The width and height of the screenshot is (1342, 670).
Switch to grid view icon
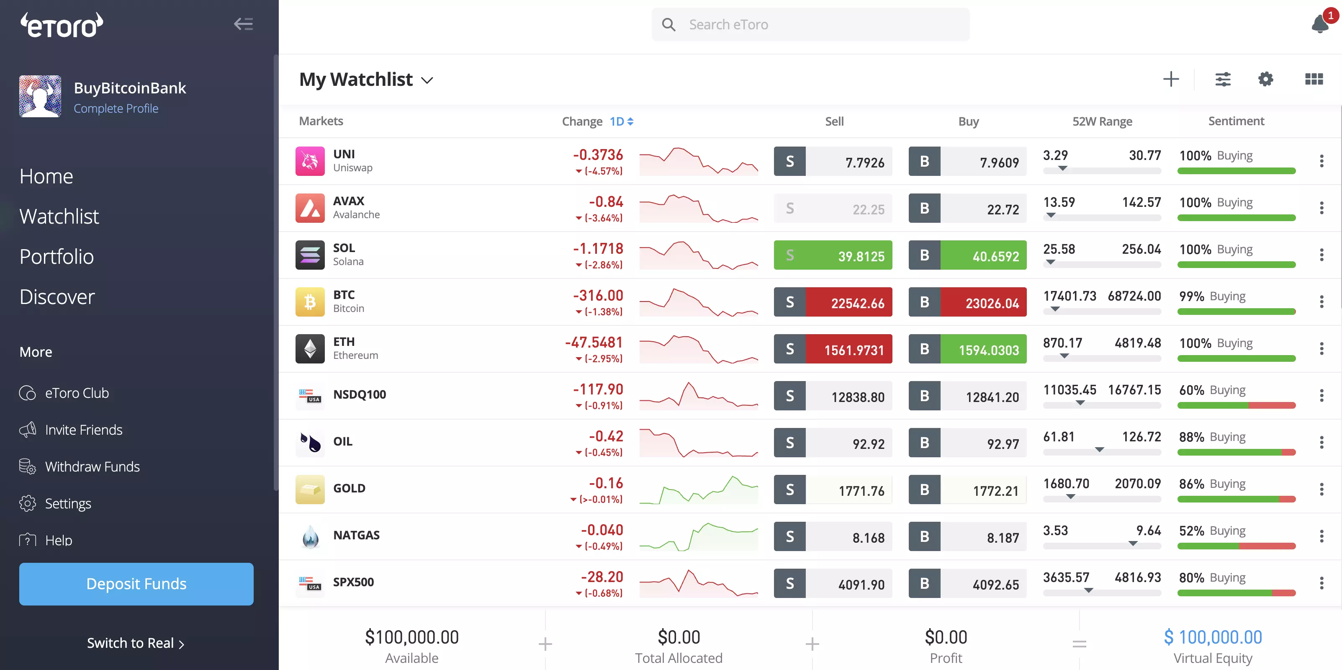(1314, 79)
